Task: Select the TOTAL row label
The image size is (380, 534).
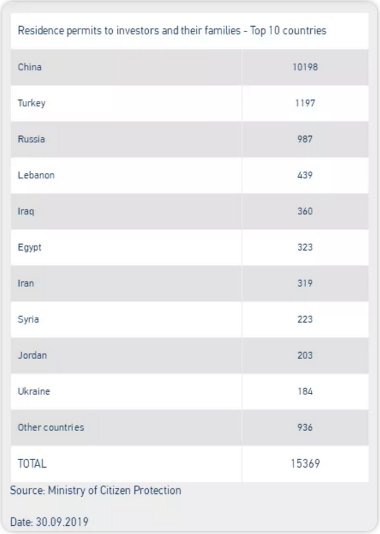Action: 32,464
